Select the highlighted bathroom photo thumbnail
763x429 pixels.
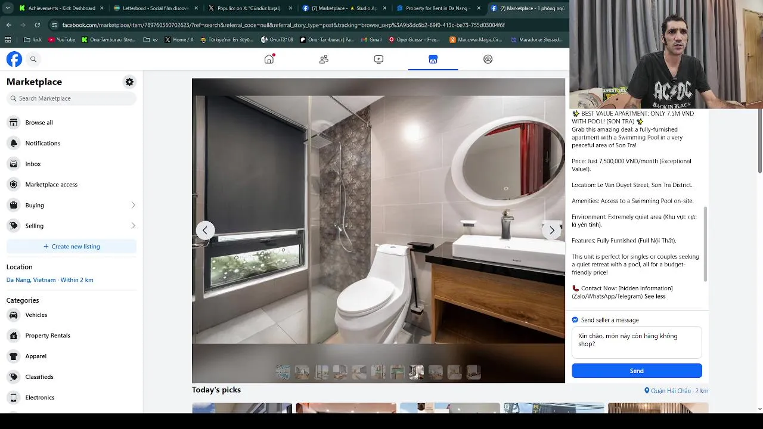coord(416,372)
